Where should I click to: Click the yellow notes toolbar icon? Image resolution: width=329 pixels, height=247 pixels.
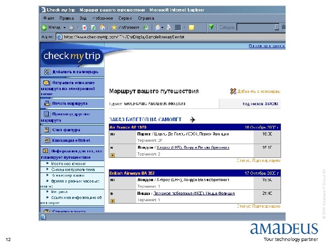click(x=191, y=27)
